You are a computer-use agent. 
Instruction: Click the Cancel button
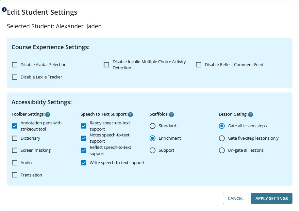point(235,199)
